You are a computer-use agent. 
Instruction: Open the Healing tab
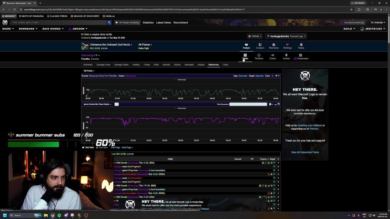pyautogui.click(x=136, y=65)
